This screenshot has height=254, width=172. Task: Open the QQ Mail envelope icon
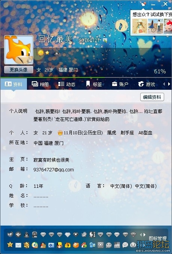click(18, 245)
